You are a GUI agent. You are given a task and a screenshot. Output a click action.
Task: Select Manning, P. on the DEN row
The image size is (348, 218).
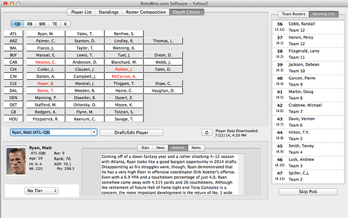46,98
